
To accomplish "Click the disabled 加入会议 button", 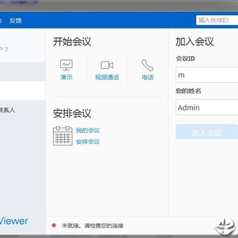I will tap(207, 132).
